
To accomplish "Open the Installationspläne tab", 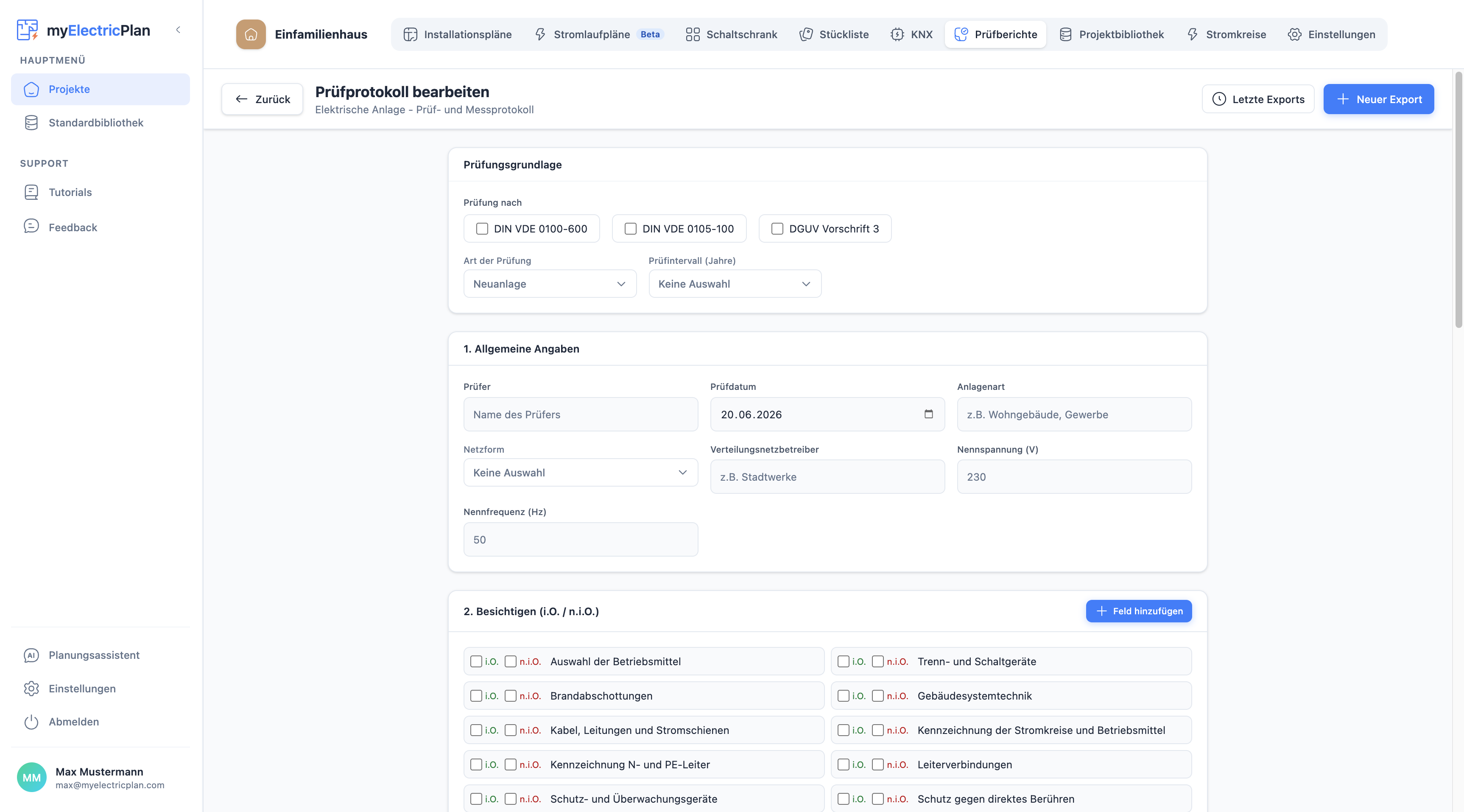I will pos(458,35).
